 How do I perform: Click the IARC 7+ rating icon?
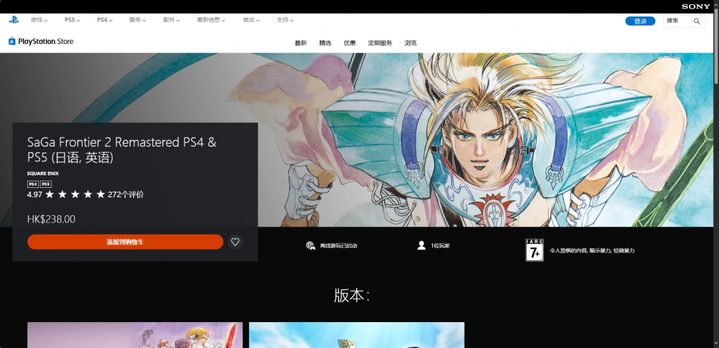click(x=535, y=250)
